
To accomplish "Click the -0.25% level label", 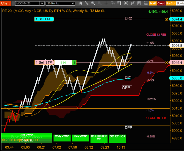I will click(151, 137).
